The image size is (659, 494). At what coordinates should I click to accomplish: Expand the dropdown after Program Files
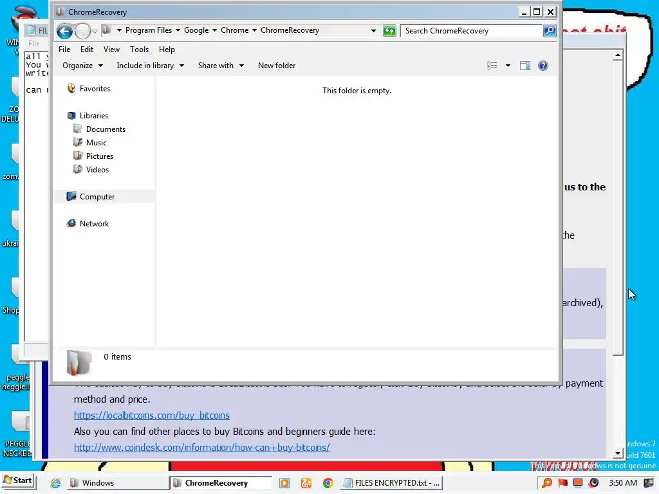(x=178, y=30)
